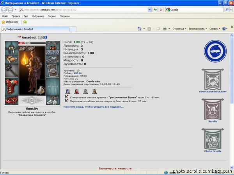This screenshot has height=175, width=234.
Task: Click the second effect icon above character
Action: [x=30, y=48]
